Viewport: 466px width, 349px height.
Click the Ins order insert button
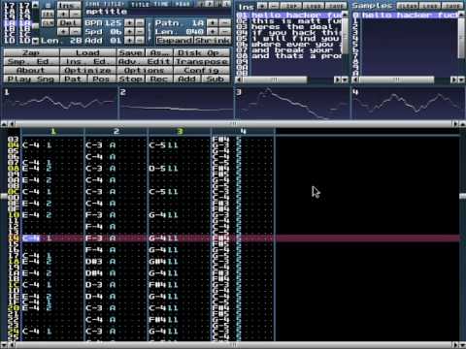coord(69,6)
